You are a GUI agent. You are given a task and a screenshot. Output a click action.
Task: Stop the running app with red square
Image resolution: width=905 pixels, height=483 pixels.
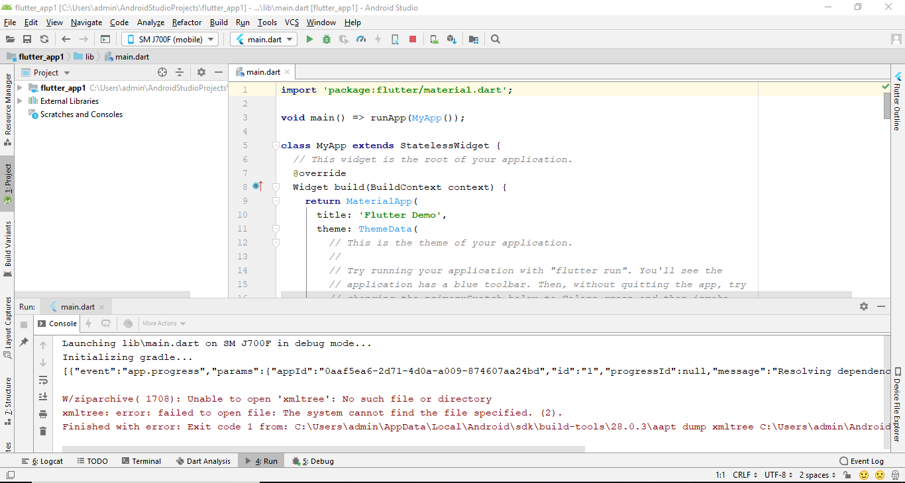coord(413,40)
